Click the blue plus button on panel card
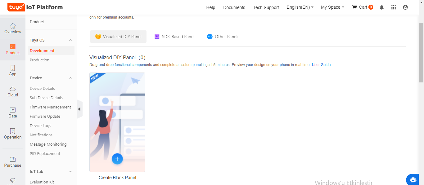 pos(117,159)
